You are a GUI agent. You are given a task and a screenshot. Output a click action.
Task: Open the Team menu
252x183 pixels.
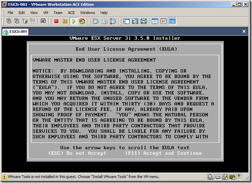click(x=58, y=13)
